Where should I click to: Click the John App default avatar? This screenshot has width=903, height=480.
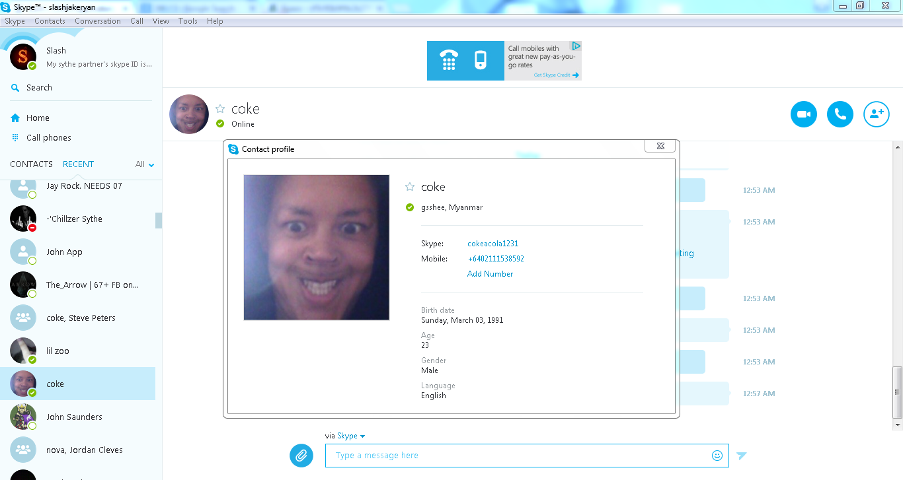(23, 252)
